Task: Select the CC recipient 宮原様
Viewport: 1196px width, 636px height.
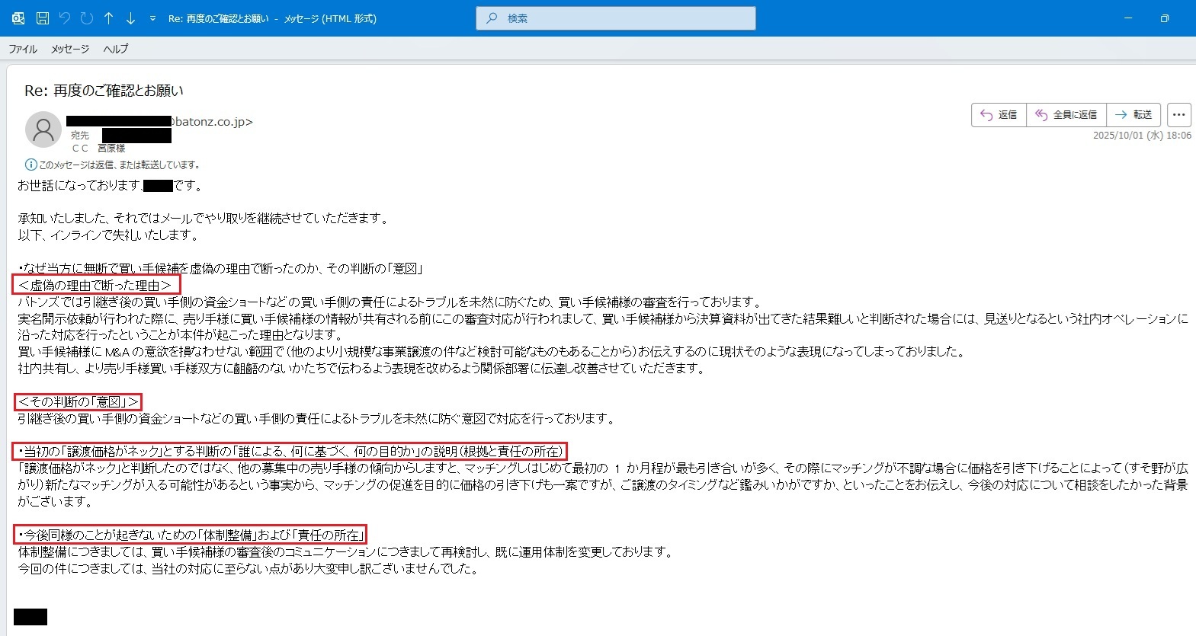Action: click(x=111, y=149)
